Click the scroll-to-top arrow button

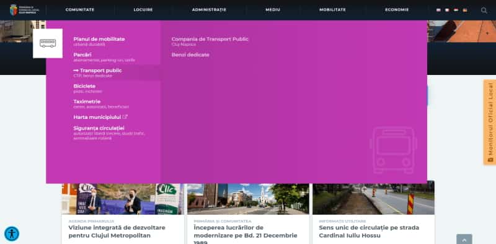point(464,239)
